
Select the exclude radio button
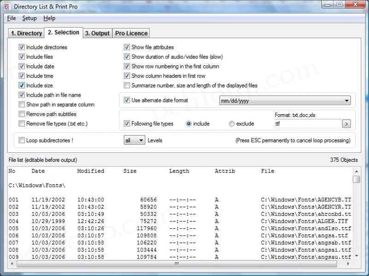pos(231,123)
